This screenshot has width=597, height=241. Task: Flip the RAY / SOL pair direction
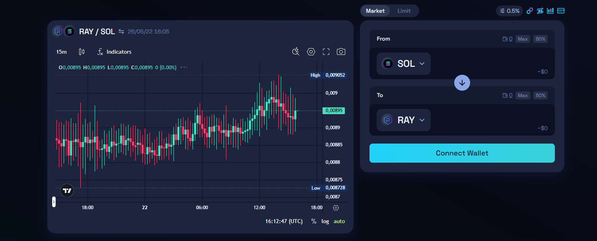click(121, 31)
